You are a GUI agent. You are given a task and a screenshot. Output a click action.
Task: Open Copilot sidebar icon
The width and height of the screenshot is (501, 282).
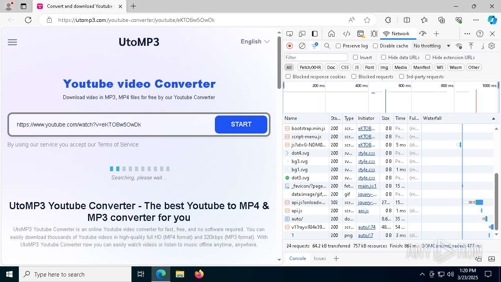[x=492, y=20]
